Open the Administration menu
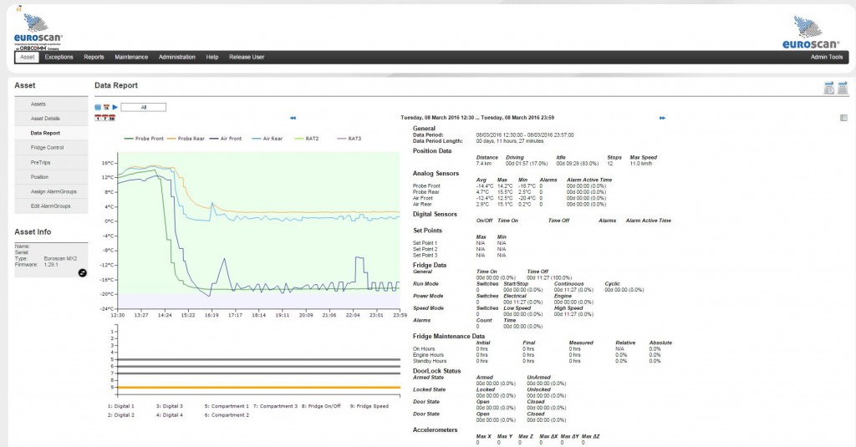 click(x=177, y=57)
